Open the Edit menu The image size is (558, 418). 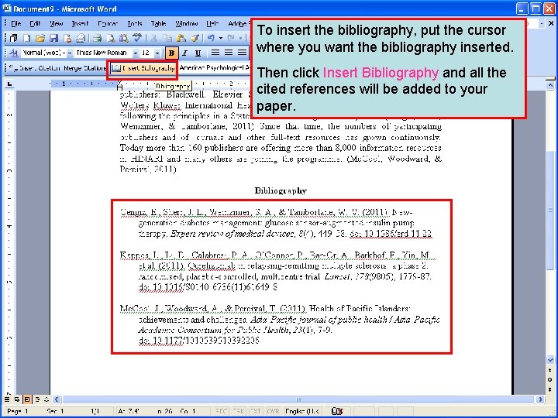pyautogui.click(x=35, y=23)
